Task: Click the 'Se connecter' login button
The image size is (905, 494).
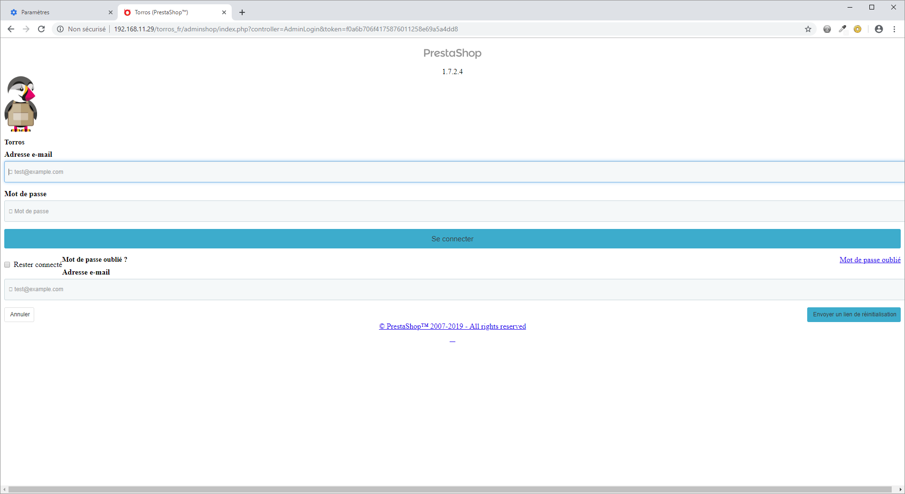Action: [452, 239]
